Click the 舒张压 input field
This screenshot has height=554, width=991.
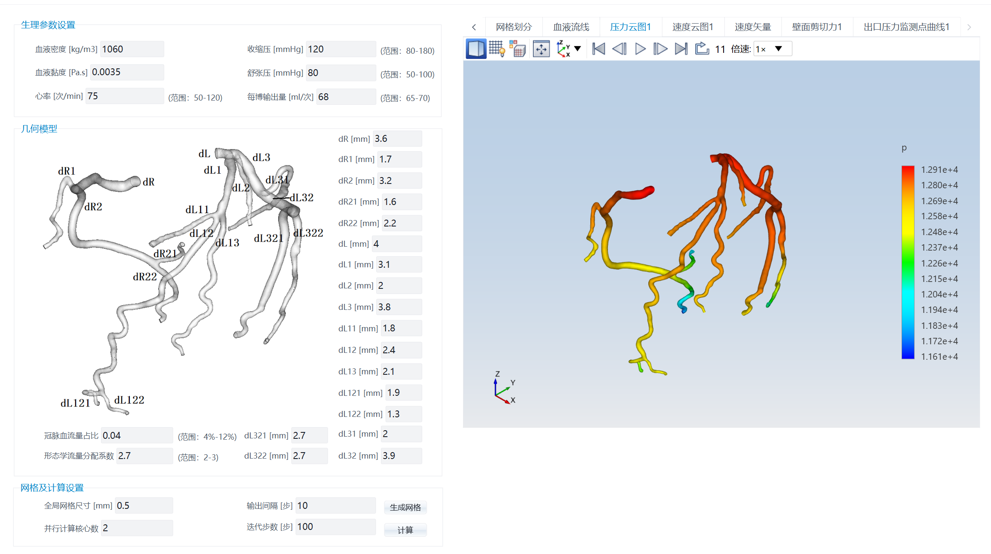(341, 73)
